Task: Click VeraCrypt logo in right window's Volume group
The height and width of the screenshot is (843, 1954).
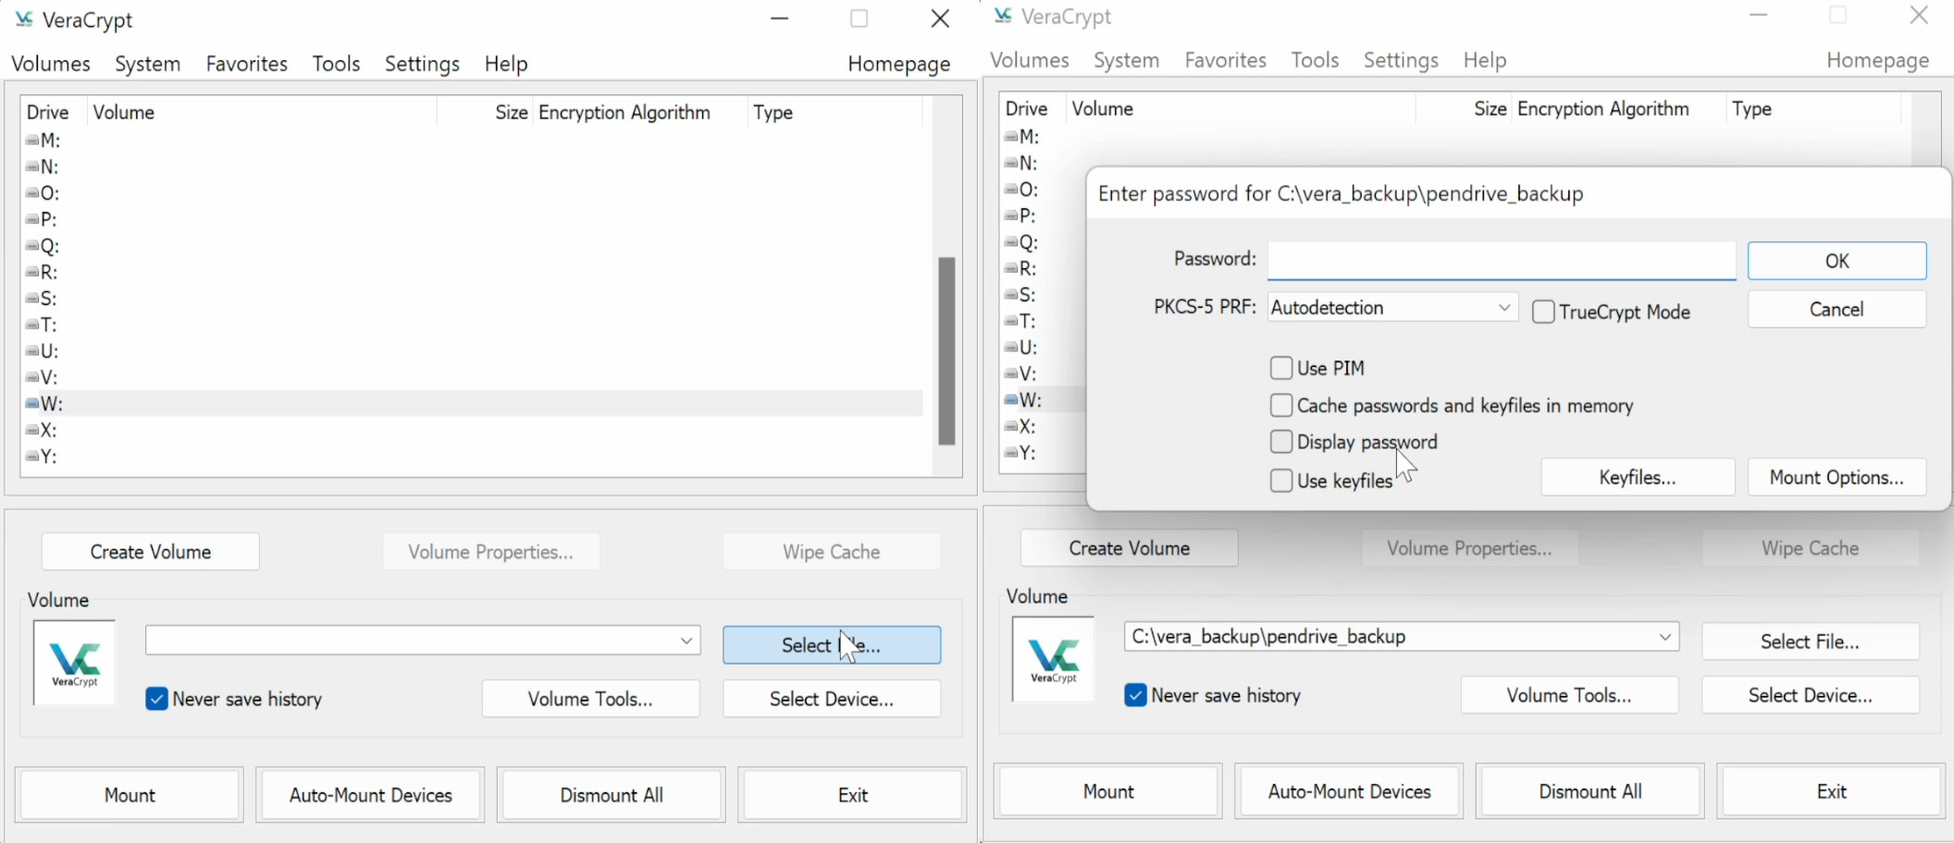Action: click(1054, 659)
